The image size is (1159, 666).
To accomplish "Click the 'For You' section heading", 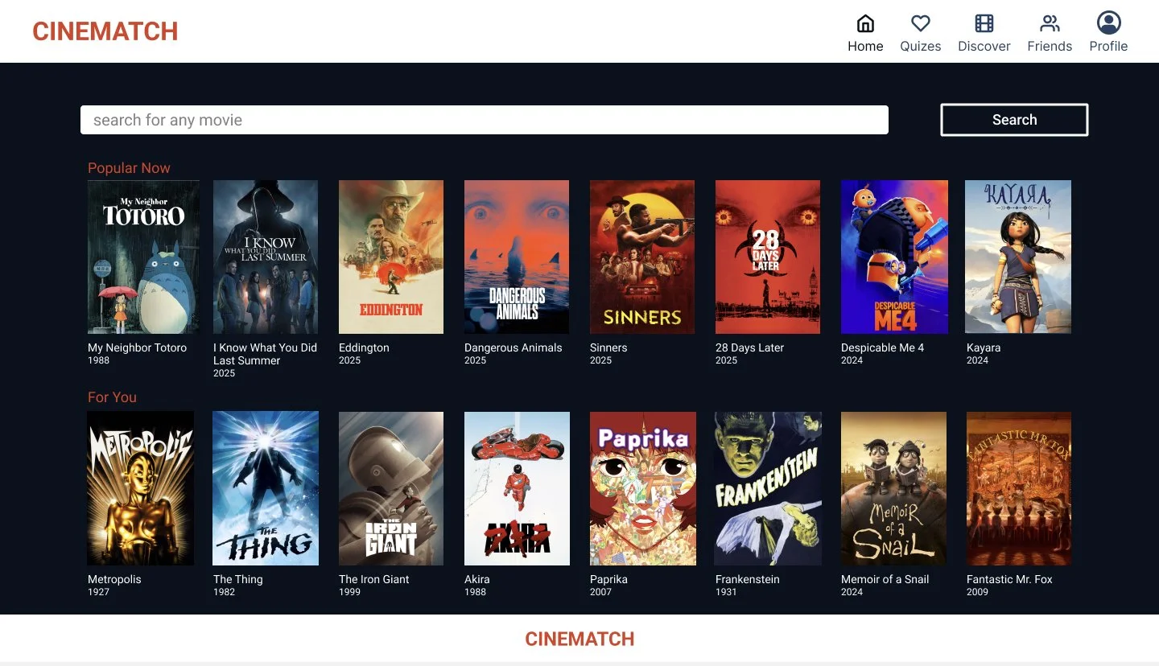I will tap(112, 397).
